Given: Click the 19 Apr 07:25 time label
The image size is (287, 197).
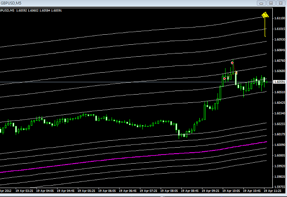Looking at the screenshot, I should pos(148,191).
